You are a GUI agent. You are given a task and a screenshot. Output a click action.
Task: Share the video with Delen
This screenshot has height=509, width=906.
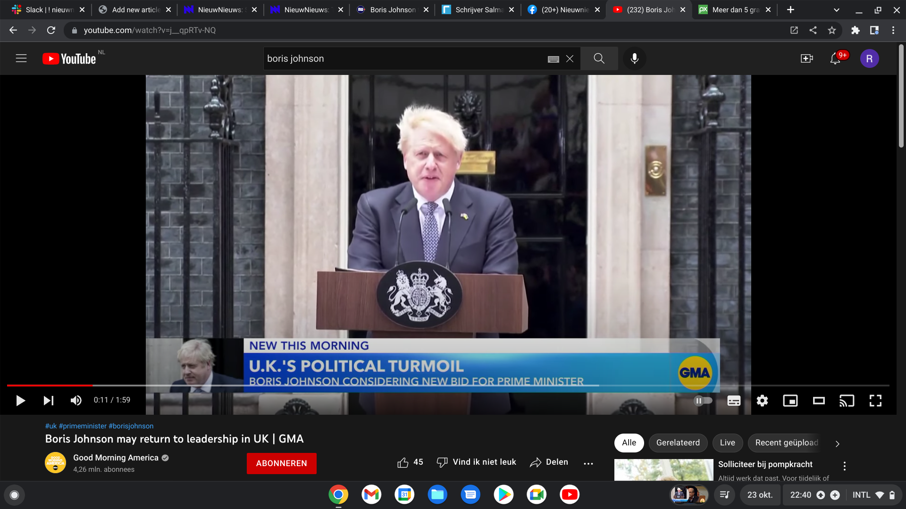tap(549, 462)
